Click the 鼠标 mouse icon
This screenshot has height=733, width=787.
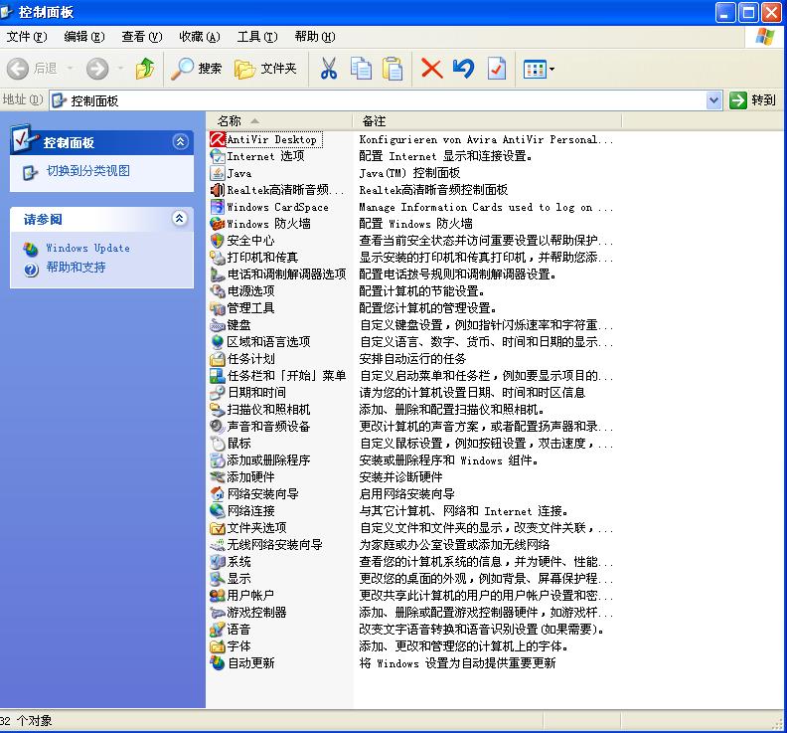[218, 444]
